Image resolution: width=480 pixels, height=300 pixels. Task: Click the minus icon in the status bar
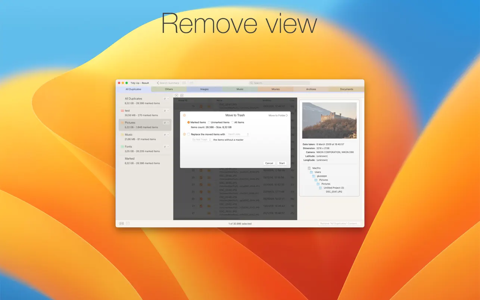click(x=128, y=224)
